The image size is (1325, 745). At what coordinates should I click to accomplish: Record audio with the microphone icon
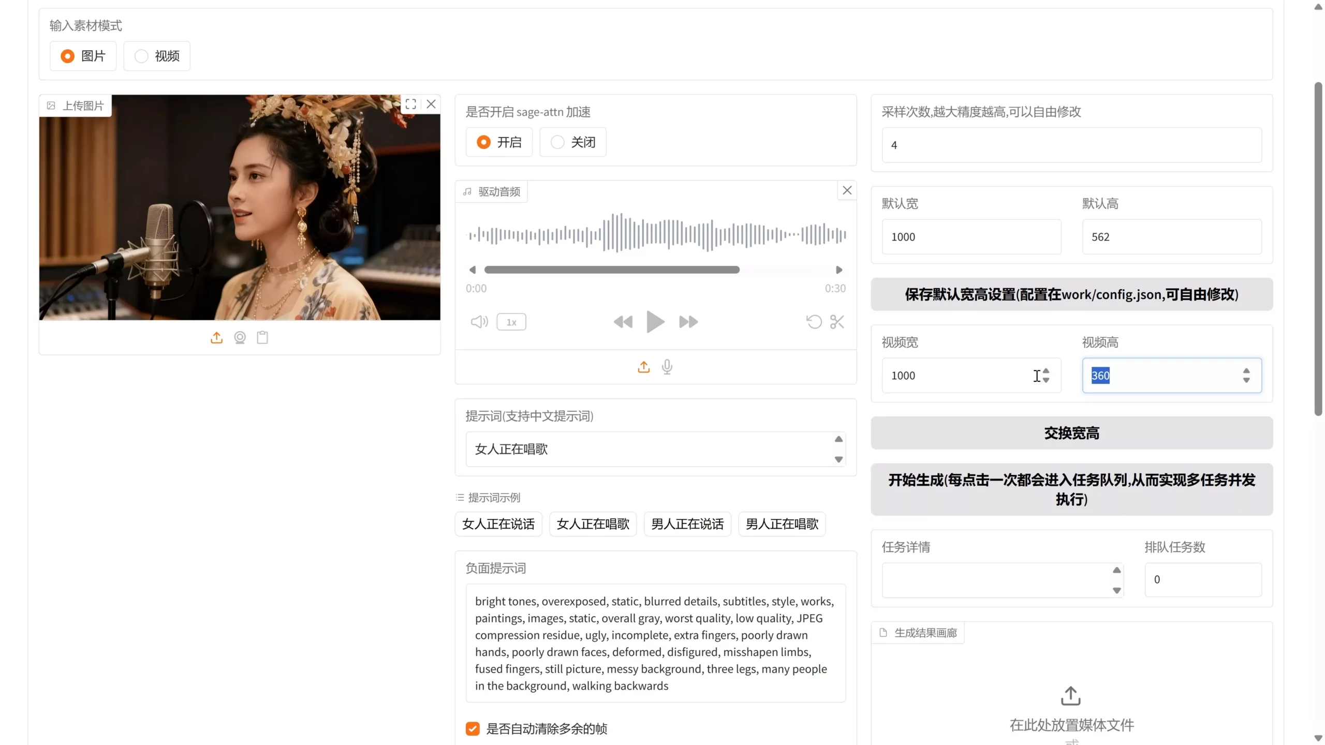click(667, 367)
